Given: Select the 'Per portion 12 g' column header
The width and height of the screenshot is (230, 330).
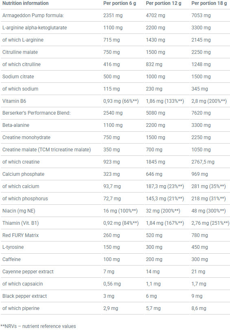Looking at the screenshot, I should (x=164, y=3).
